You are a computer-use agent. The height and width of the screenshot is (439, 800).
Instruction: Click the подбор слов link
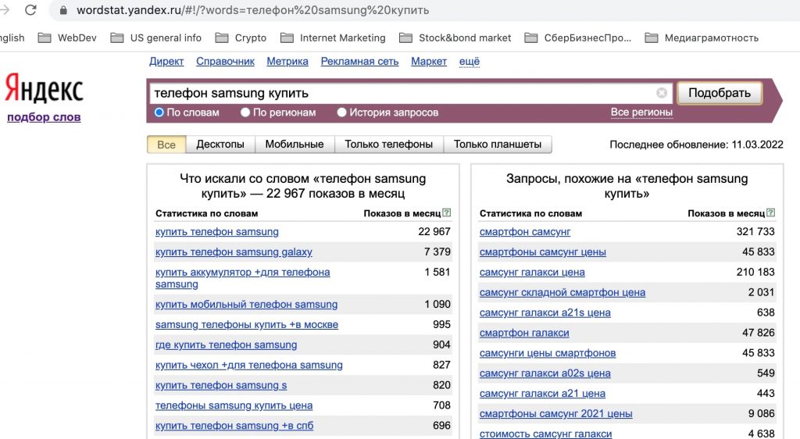coord(44,116)
